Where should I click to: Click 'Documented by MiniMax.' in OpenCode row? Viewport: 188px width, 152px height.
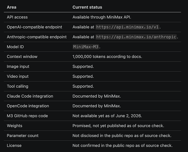pos(97,106)
